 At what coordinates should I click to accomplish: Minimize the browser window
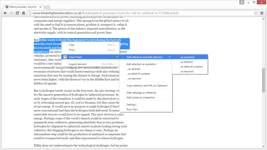[x=248, y=2]
